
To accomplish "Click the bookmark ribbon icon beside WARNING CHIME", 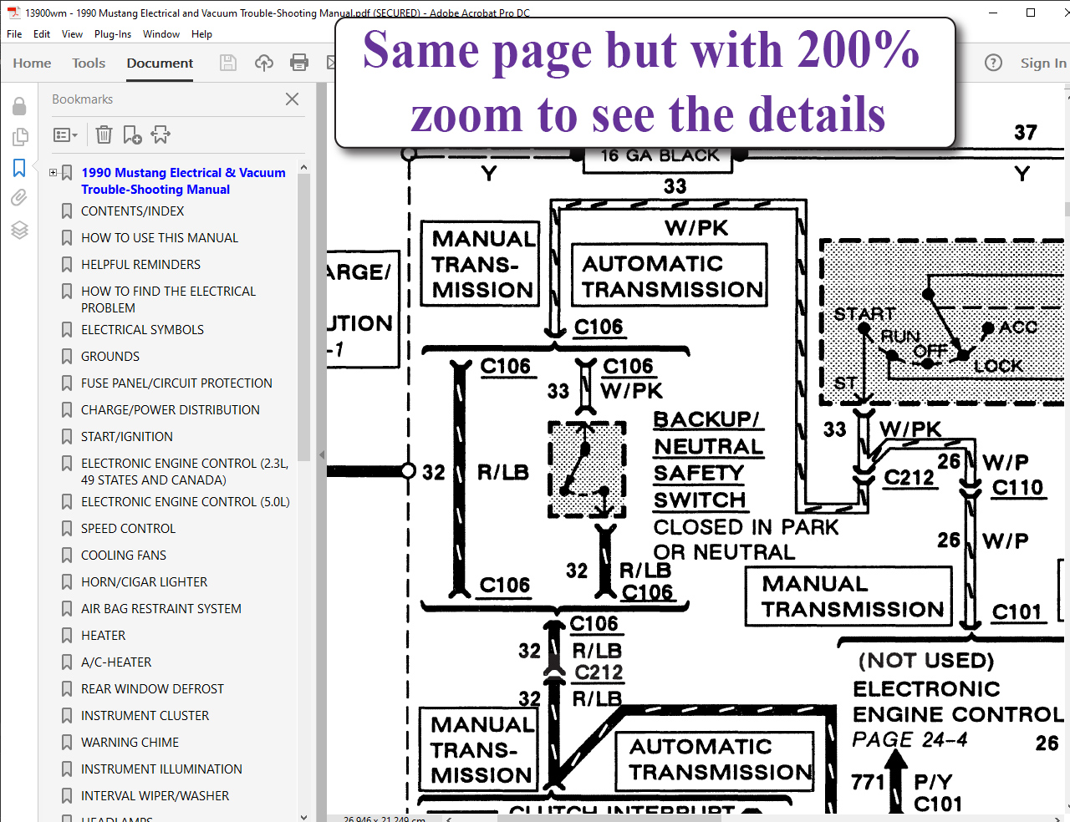I will click(67, 743).
